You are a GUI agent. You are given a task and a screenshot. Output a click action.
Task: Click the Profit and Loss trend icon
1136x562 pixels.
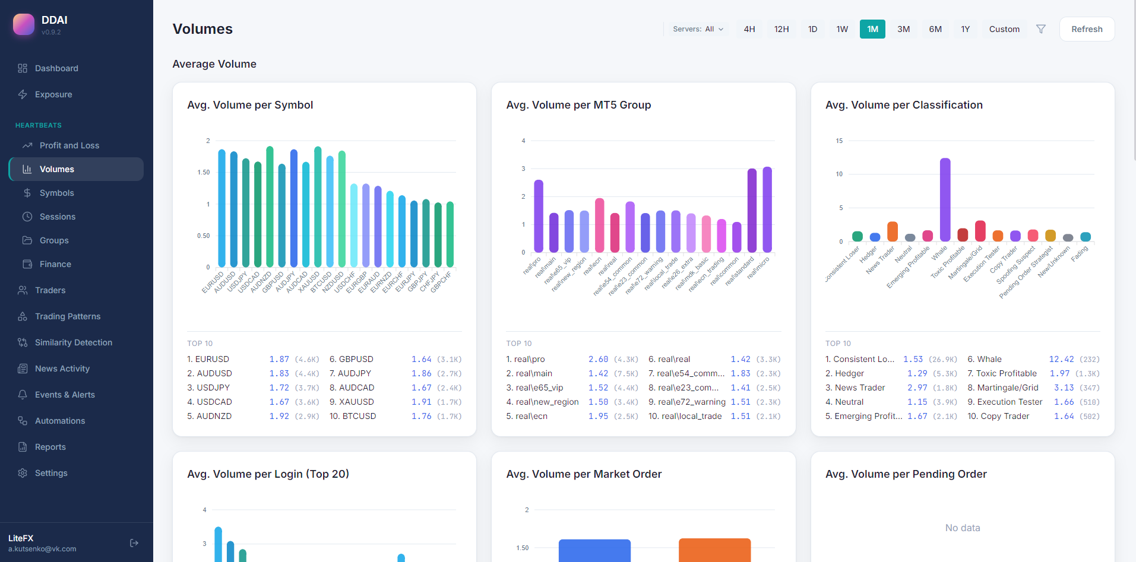pos(27,145)
